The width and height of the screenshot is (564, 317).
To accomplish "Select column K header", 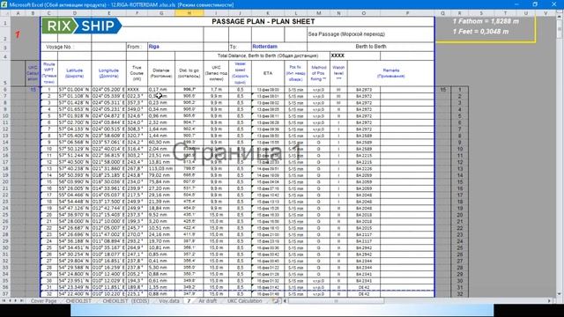I will pos(268,13).
